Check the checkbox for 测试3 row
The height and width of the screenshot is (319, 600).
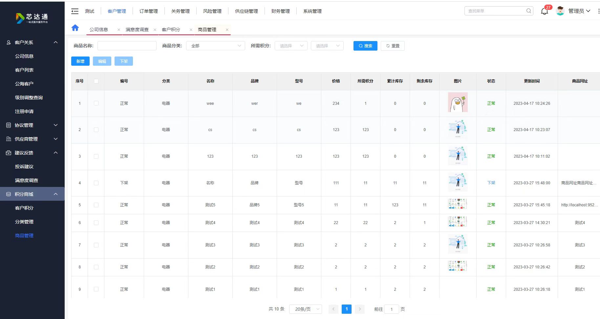96,245
